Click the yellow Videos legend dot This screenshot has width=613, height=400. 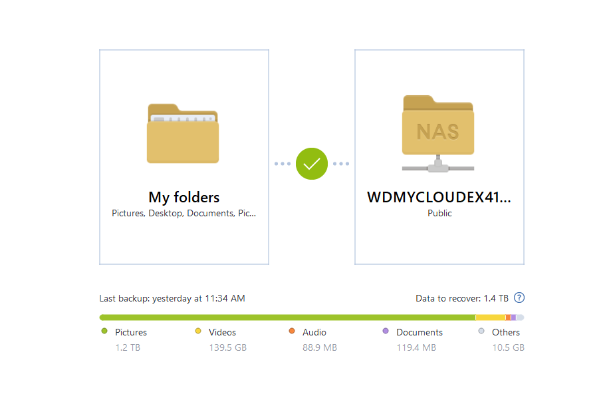198,331
